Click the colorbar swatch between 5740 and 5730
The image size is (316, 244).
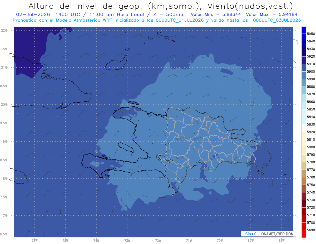point(304,196)
